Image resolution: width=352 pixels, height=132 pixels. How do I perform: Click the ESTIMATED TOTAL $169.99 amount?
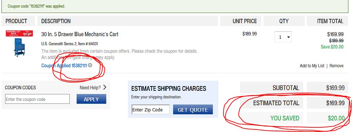pyautogui.click(x=335, y=103)
